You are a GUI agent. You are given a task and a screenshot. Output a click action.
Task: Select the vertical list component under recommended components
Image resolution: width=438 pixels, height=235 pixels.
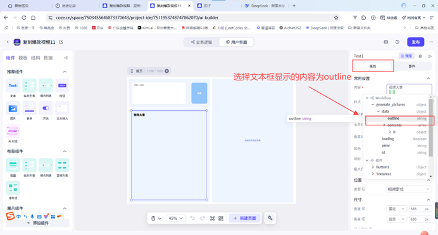click(29, 86)
